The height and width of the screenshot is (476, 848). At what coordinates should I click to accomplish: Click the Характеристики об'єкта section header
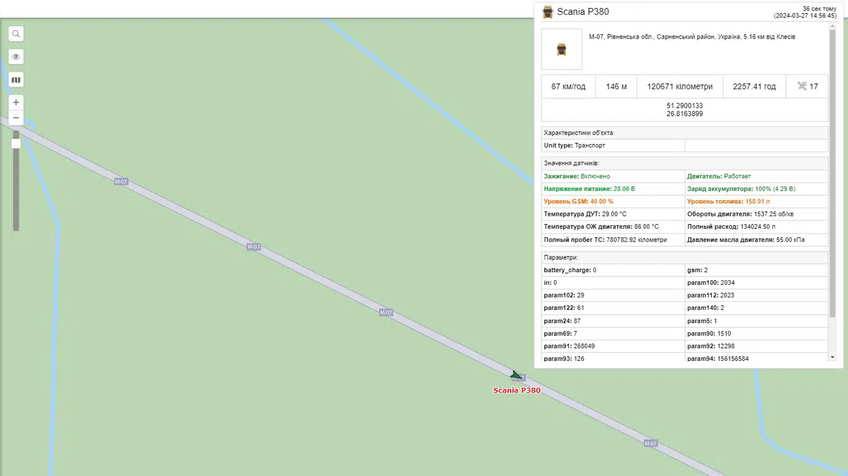click(685, 133)
